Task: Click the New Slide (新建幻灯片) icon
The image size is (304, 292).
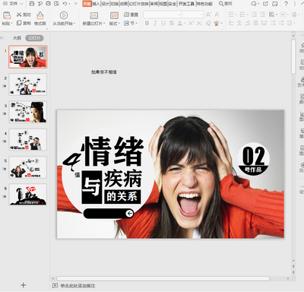Action: coord(93,15)
